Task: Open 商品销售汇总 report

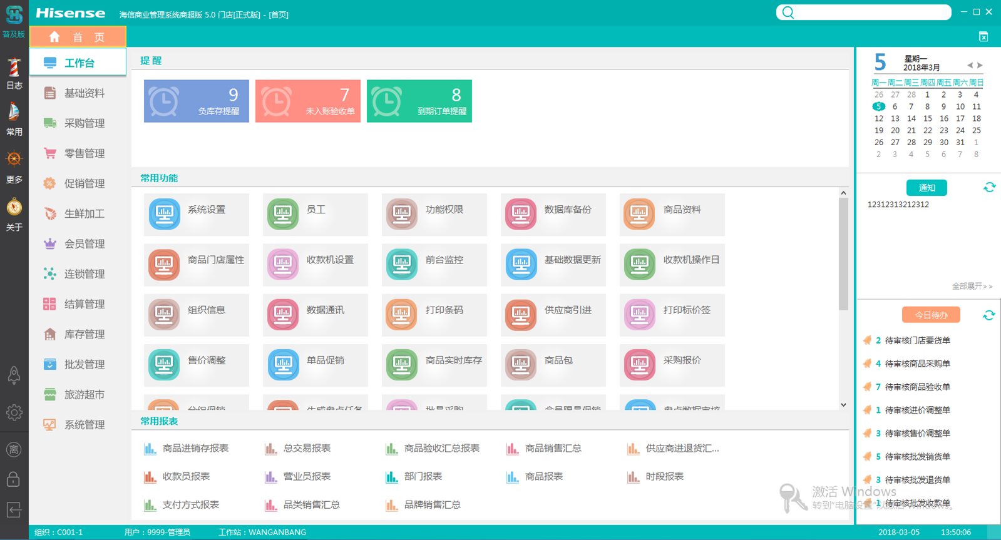Action: click(x=544, y=448)
